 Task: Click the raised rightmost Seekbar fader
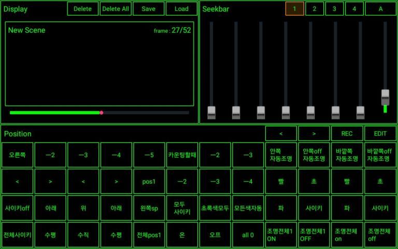[385, 96]
